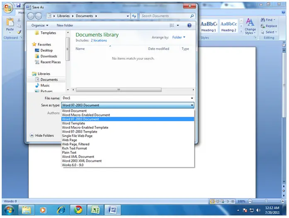Image resolution: width=289 pixels, height=218 pixels.
Task: Click the horizontal scrollbar in file list
Action: 119,90
